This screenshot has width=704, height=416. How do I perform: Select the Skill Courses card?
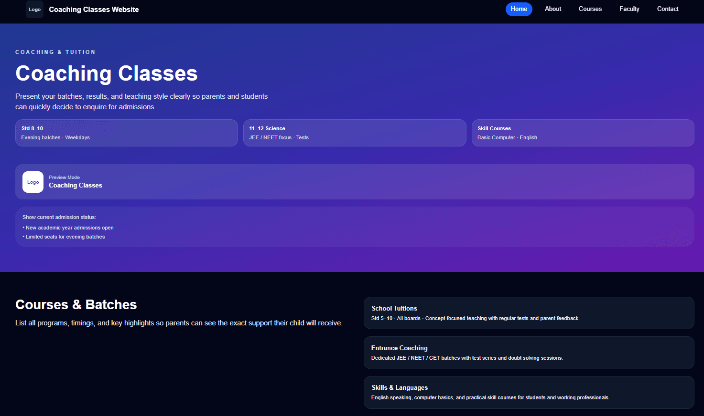point(582,133)
